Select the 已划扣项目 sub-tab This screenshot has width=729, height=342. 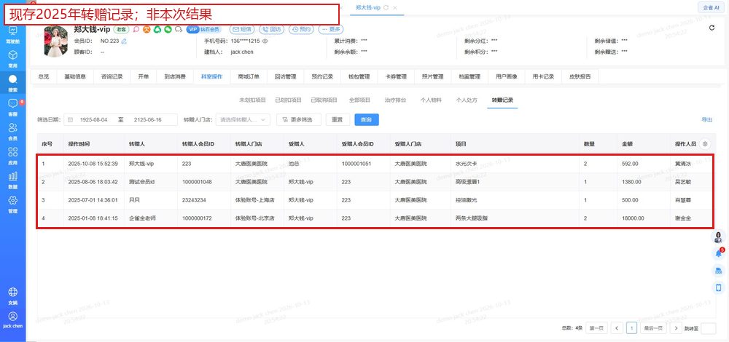click(x=288, y=100)
